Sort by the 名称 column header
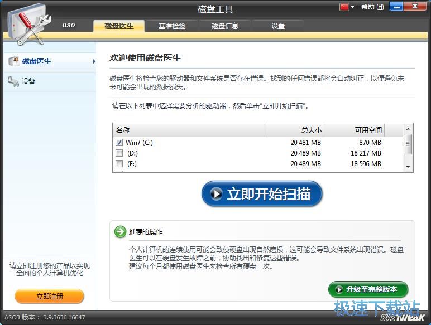The width and height of the screenshot is (431, 325). pos(188,130)
